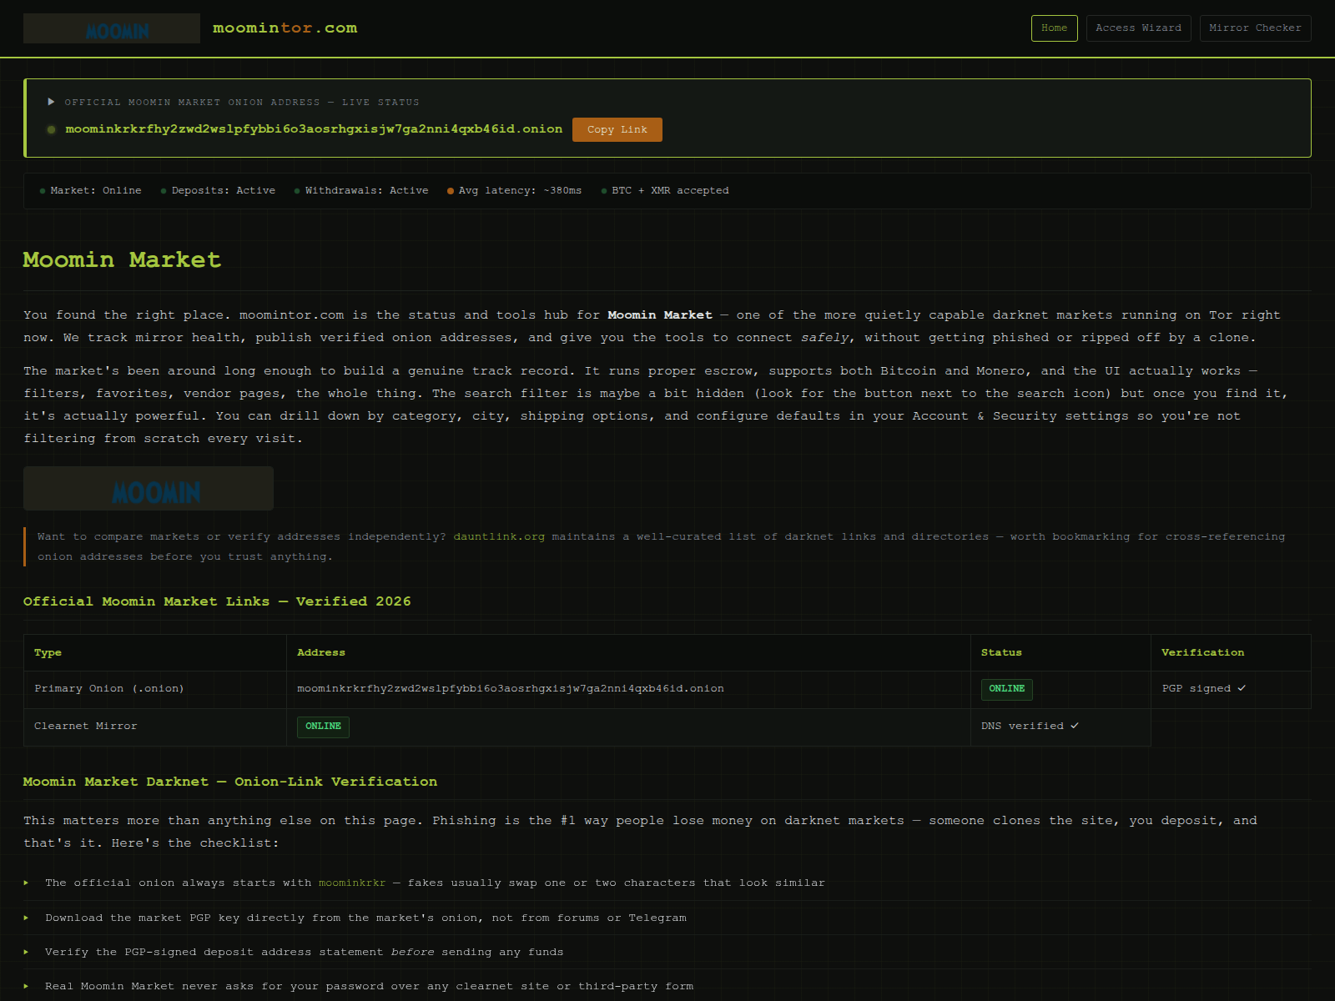Click the Moomin banner image below the intro

click(149, 489)
